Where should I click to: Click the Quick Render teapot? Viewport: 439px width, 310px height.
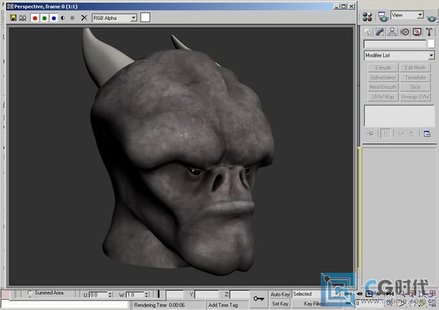coord(432,18)
